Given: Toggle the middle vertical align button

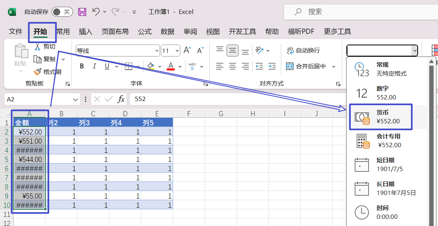Looking at the screenshot, I should (233, 51).
